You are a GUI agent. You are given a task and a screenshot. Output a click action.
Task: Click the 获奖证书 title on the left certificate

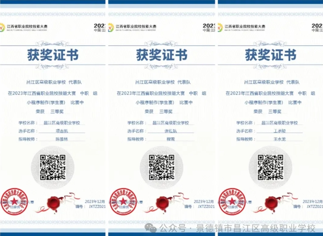[x=53, y=55]
